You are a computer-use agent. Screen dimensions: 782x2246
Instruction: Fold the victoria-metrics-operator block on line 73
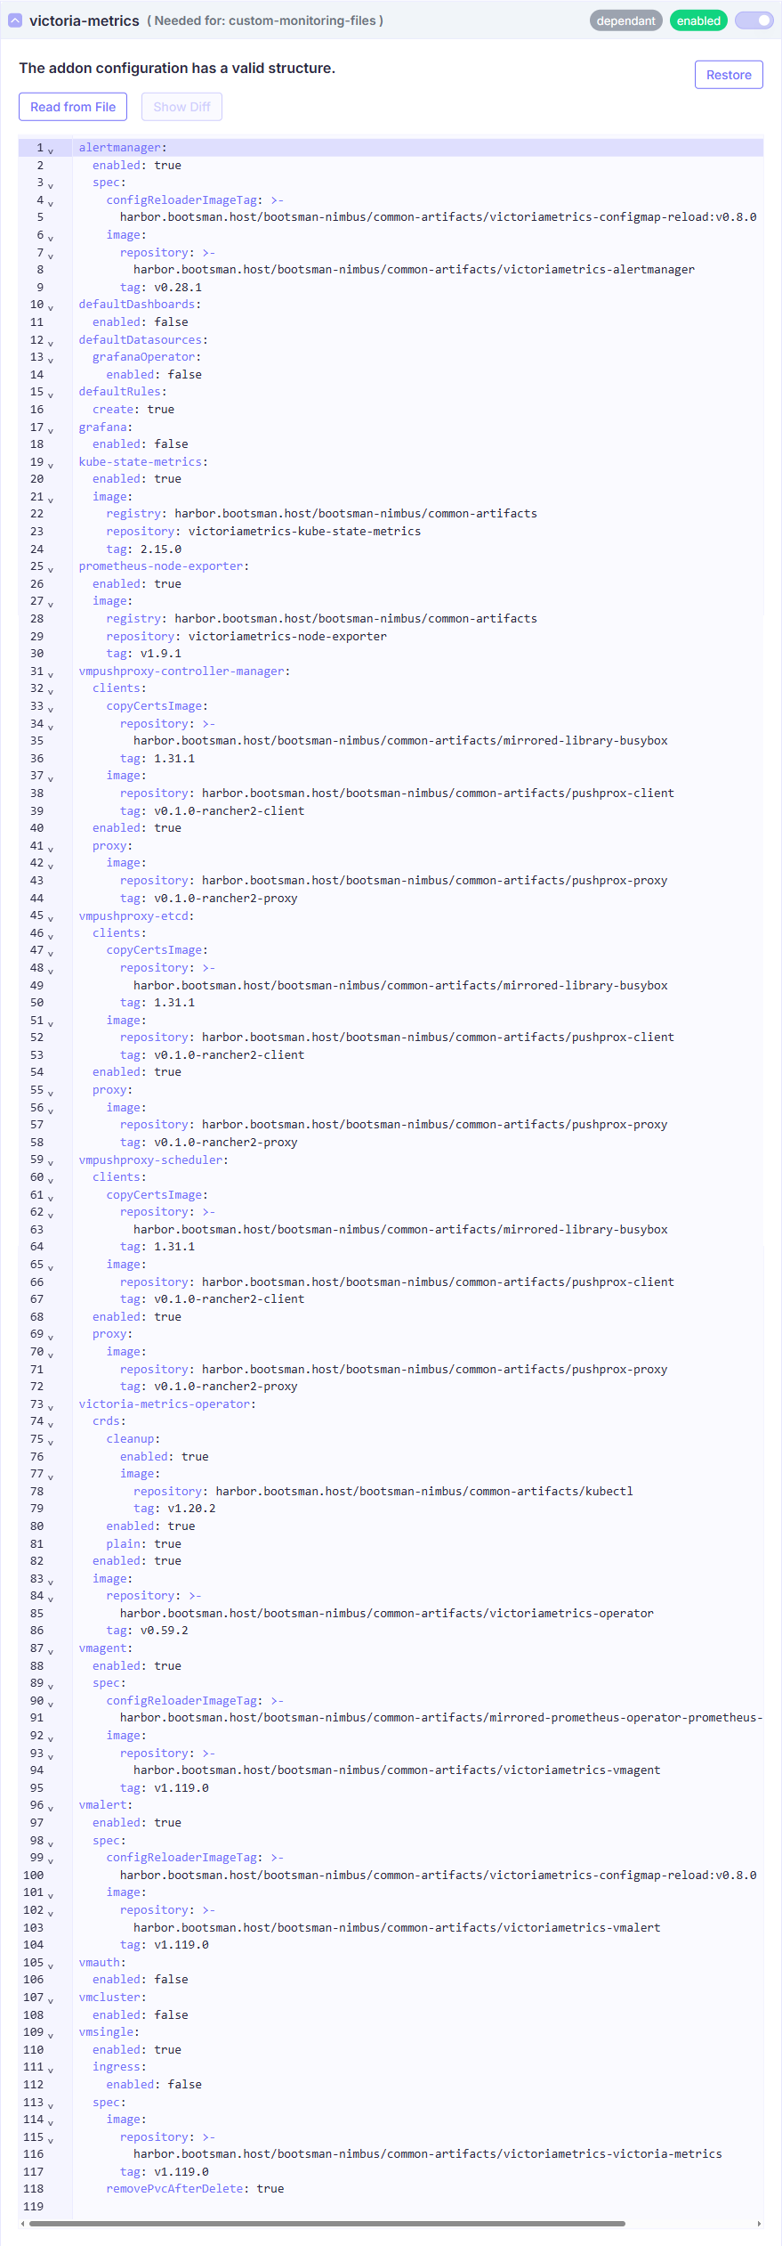[x=51, y=1406]
